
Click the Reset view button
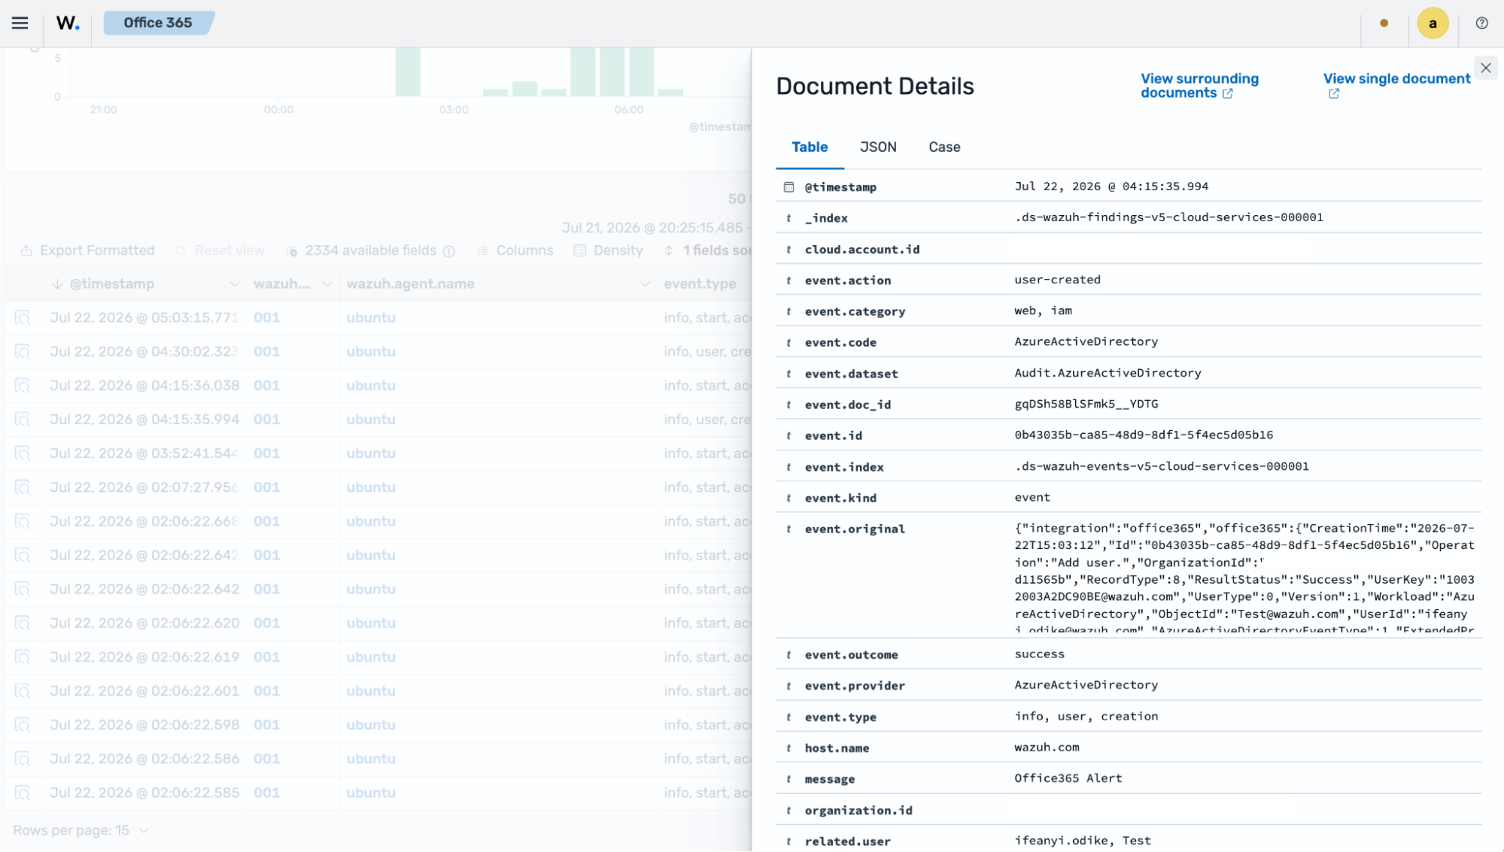[x=220, y=251]
